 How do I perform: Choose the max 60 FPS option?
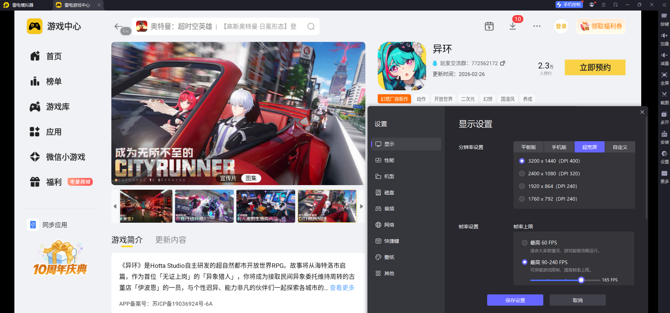pos(525,243)
